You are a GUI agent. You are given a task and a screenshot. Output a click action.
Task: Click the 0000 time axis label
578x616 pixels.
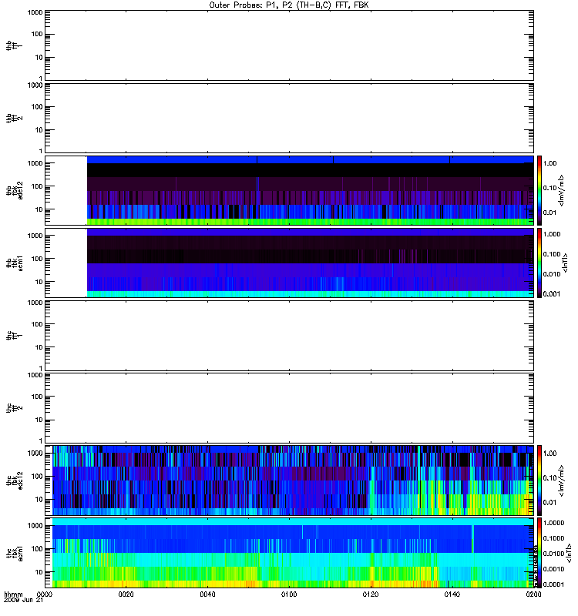click(x=45, y=595)
